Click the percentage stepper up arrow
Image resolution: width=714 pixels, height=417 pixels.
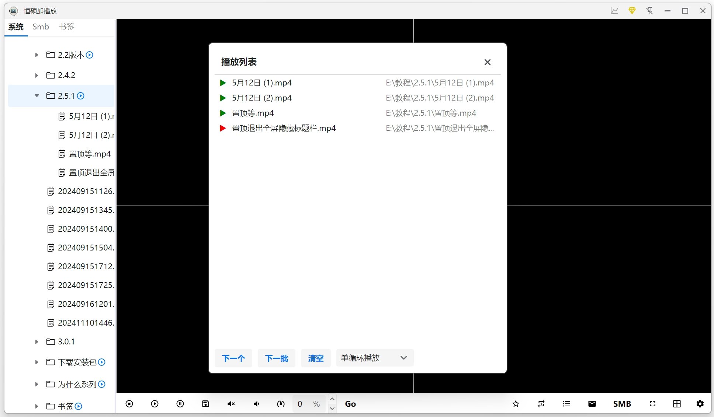[332, 399]
